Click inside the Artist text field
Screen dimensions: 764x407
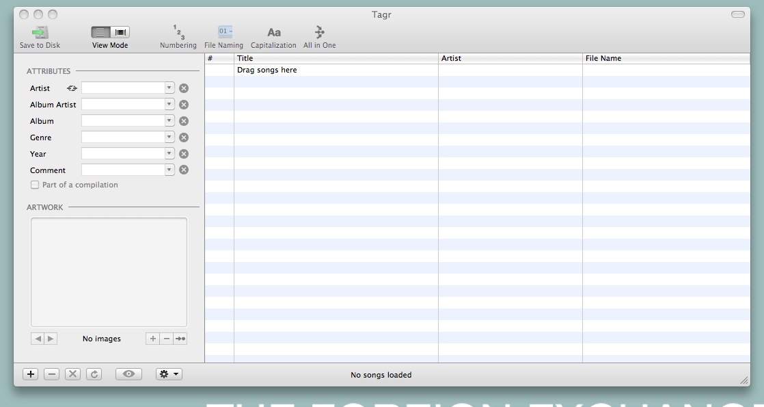pyautogui.click(x=123, y=88)
